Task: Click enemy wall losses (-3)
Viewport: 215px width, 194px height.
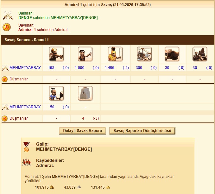Action: (x=96, y=118)
